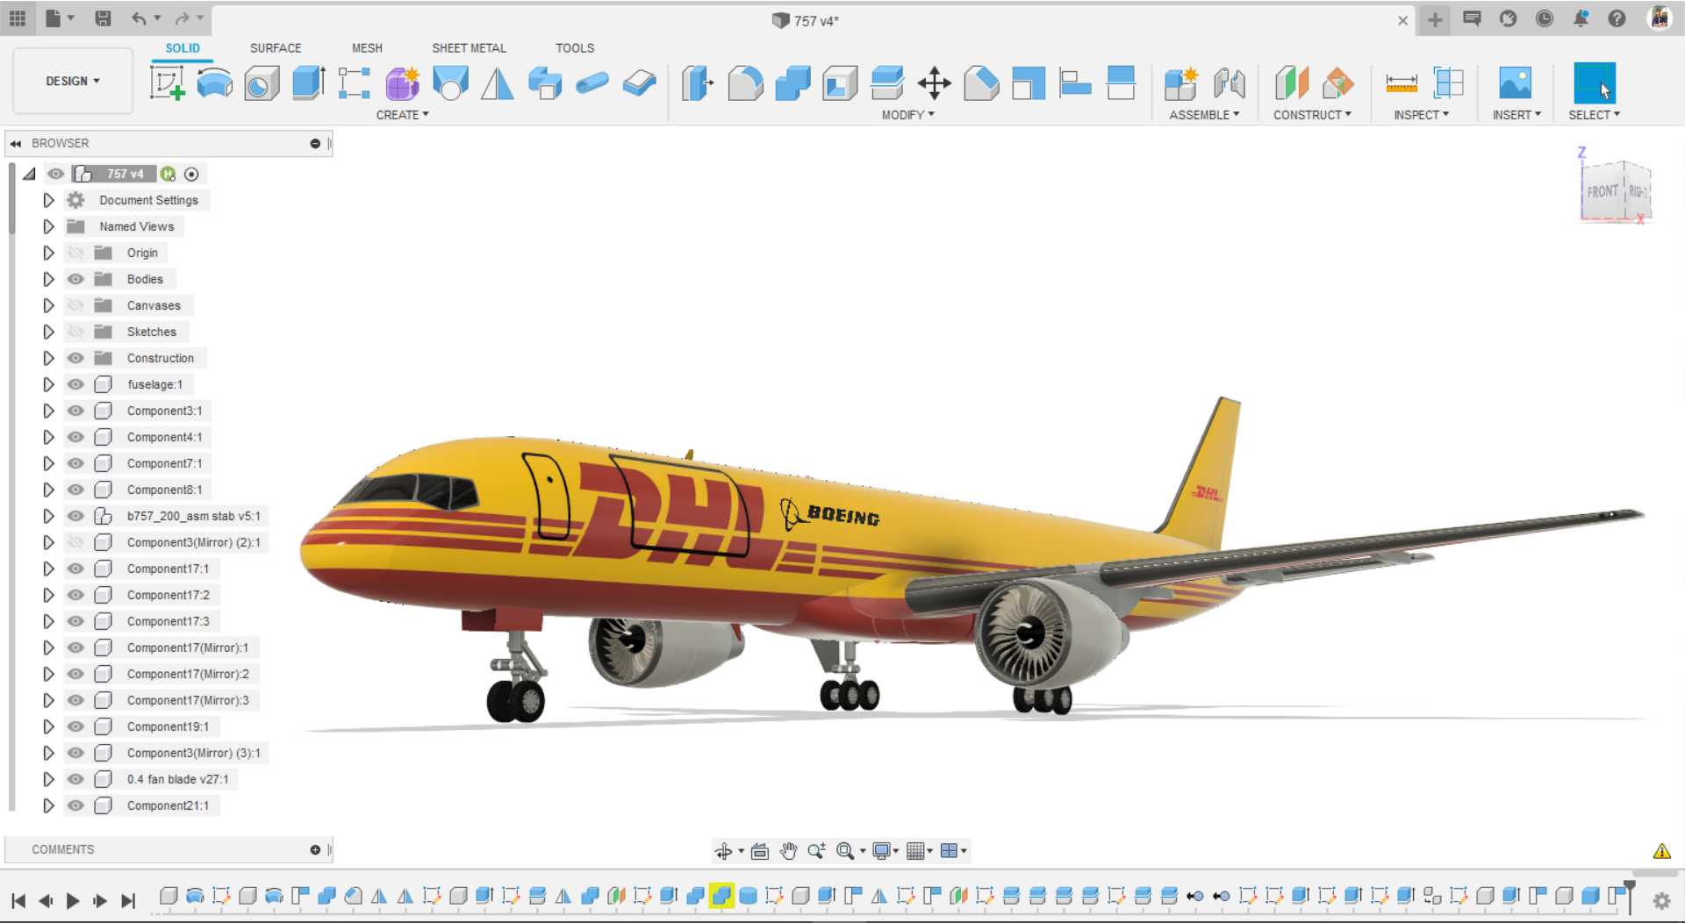Open timeline settings gear
This screenshot has width=1685, height=923.
(x=1661, y=900)
